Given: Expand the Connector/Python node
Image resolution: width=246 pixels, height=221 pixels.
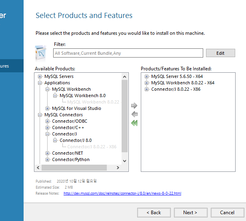Looking at the screenshot, I should (47, 160).
